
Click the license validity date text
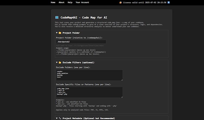point(144,2)
